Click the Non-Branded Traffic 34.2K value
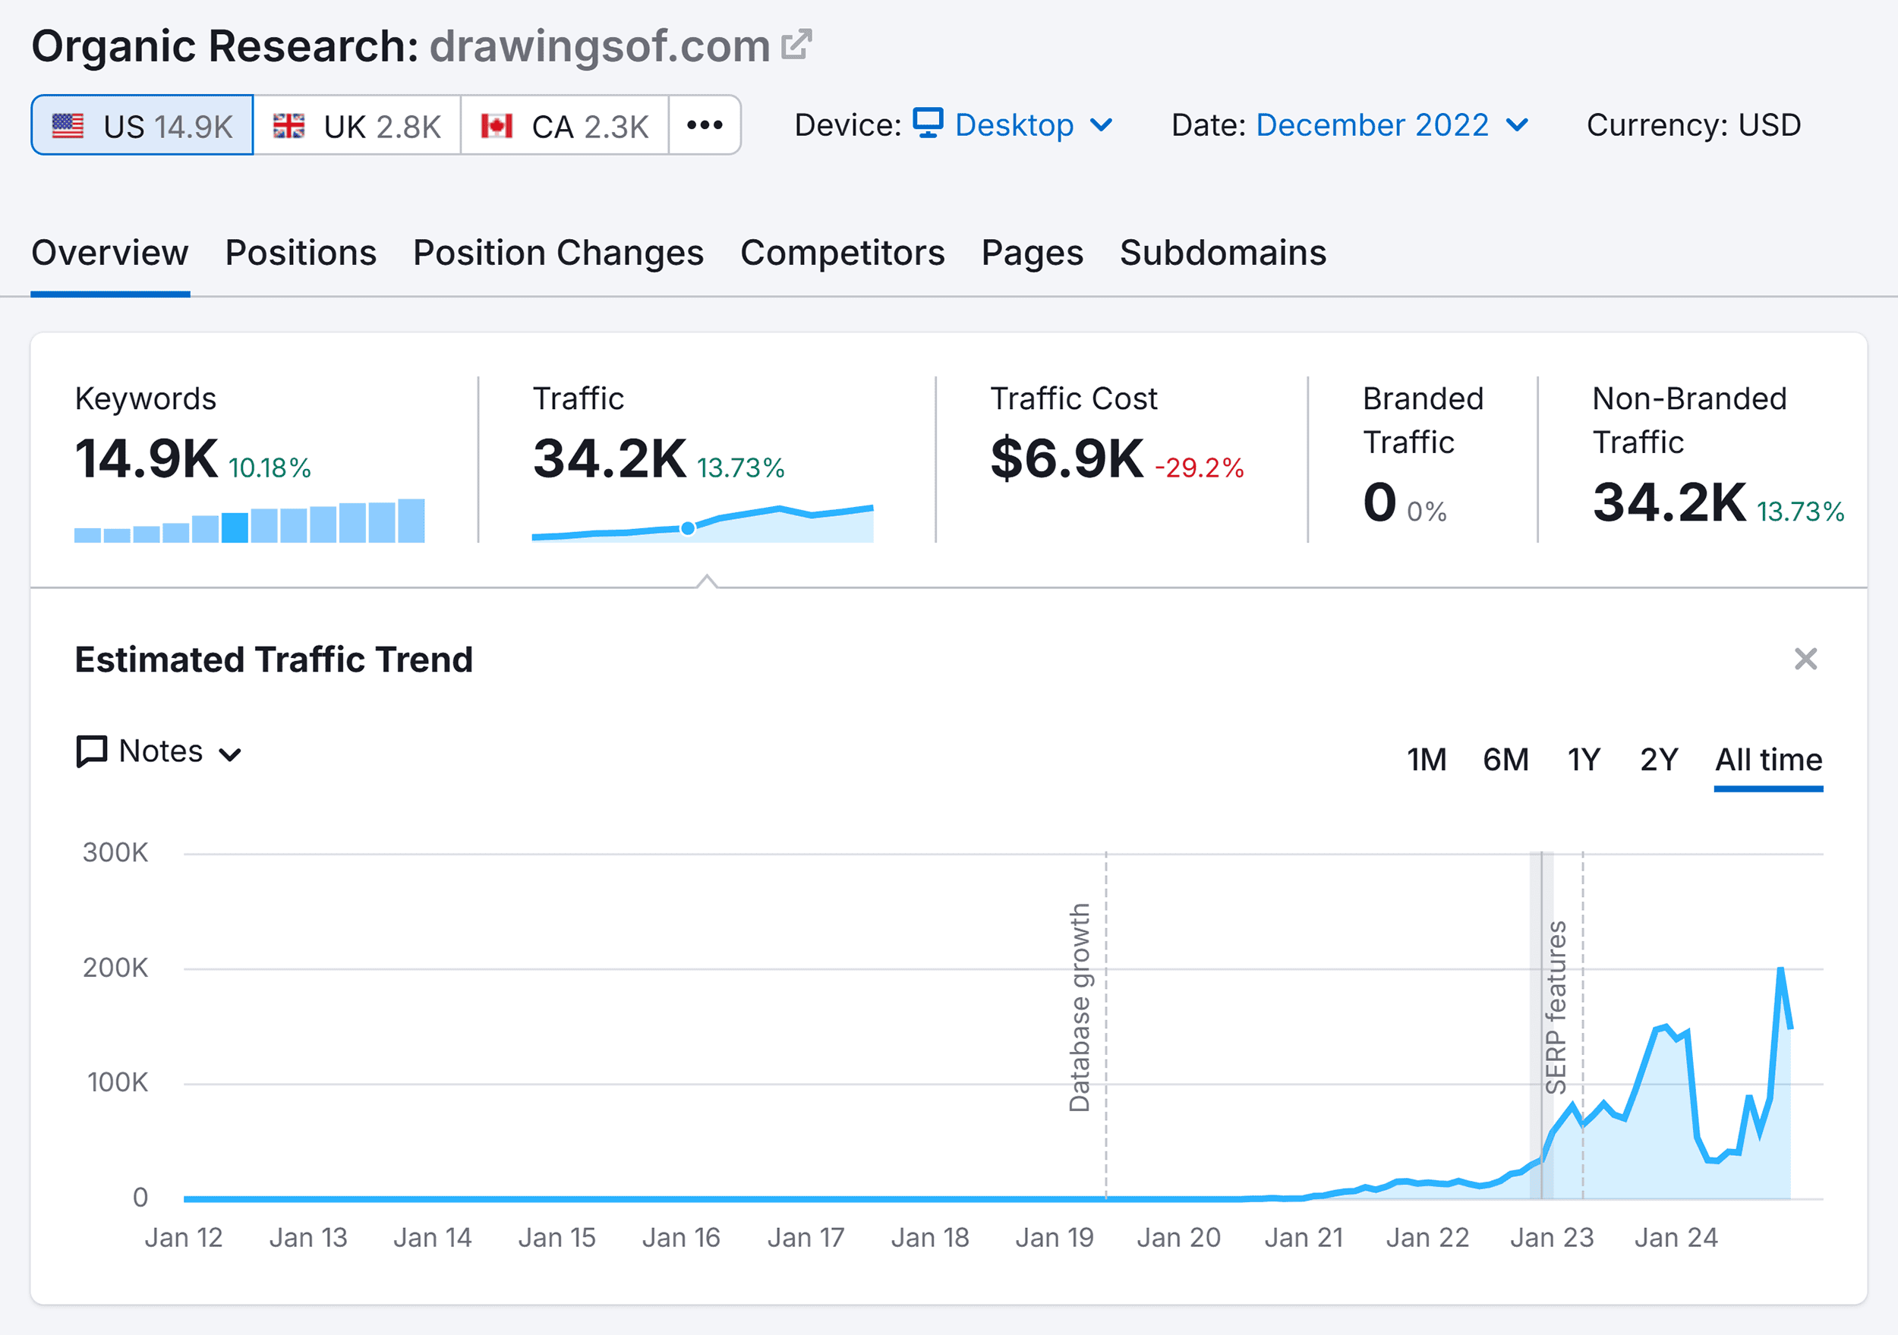Screen dimensions: 1898x1335 pyautogui.click(x=1669, y=502)
